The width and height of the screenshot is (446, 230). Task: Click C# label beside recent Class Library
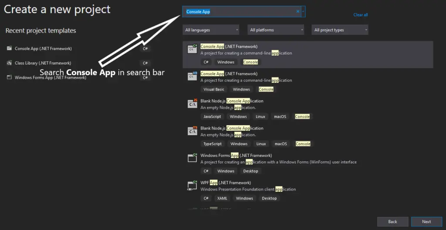point(145,63)
